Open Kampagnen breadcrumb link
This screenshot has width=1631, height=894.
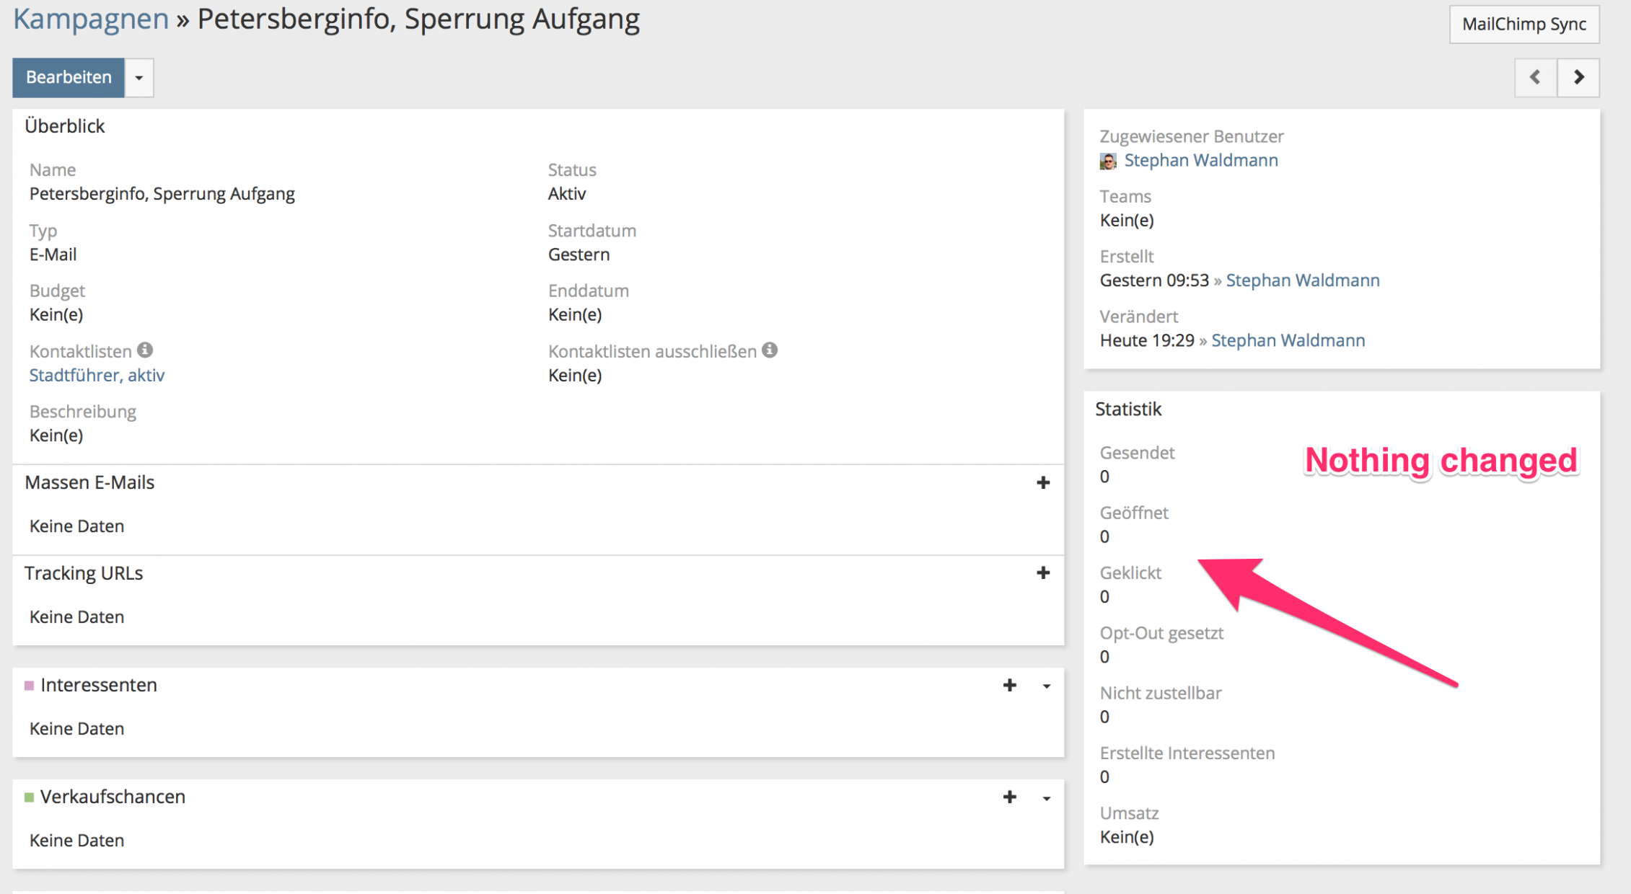pyautogui.click(x=91, y=19)
